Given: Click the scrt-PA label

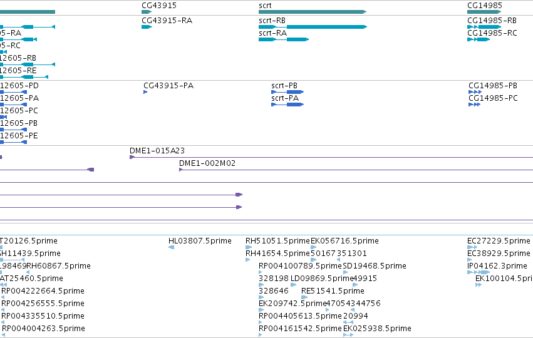Looking at the screenshot, I should [285, 98].
